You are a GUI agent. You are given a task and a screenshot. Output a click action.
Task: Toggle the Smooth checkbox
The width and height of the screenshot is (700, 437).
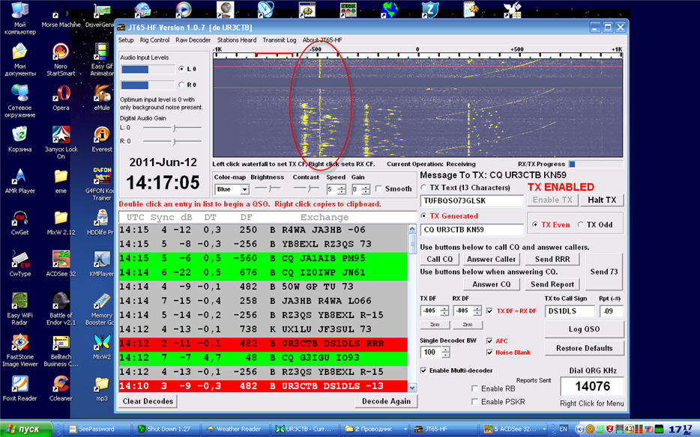coord(378,189)
